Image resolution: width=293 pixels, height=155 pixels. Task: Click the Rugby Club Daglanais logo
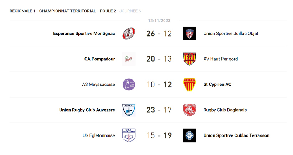click(x=189, y=110)
